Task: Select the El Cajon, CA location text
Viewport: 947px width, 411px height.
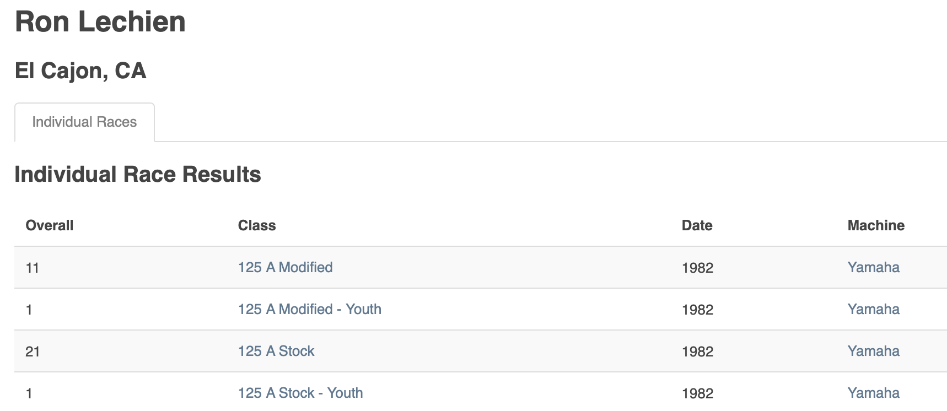Action: pos(80,71)
